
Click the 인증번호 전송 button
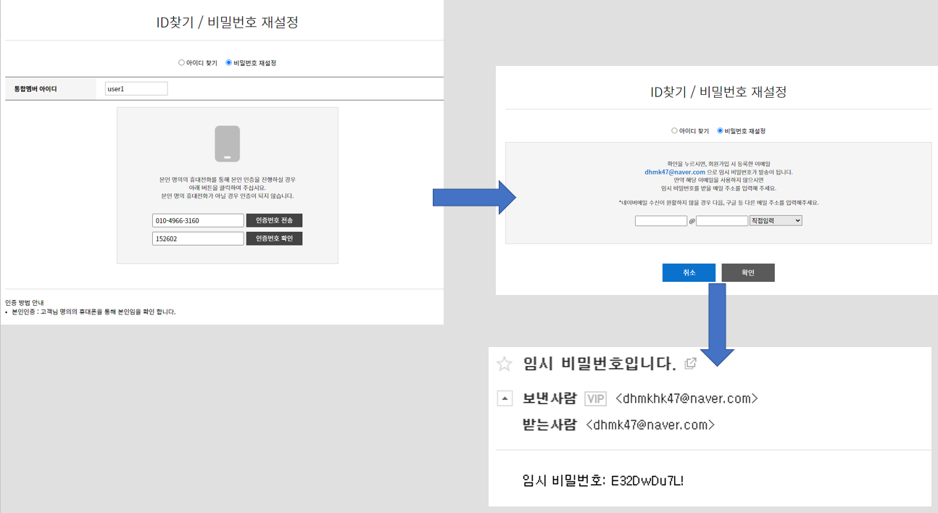[x=273, y=220]
